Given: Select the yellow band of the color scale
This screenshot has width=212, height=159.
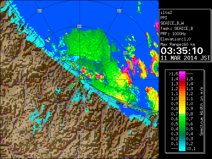Looking at the screenshot, I should [182, 109].
